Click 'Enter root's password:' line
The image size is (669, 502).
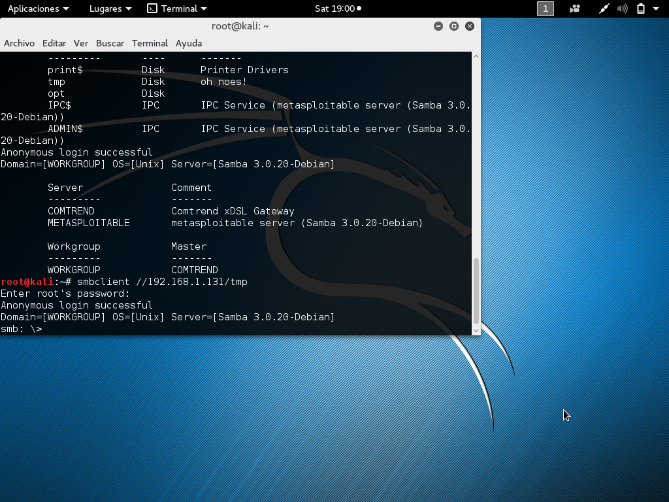[65, 293]
